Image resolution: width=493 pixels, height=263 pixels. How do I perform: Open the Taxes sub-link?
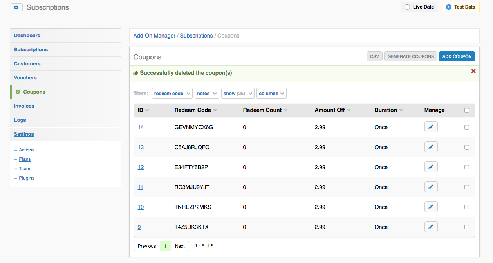25,169
